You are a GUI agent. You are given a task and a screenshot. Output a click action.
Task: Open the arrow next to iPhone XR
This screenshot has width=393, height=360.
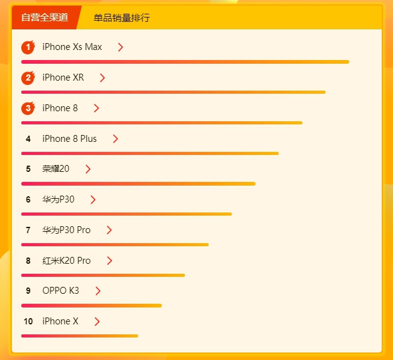pyautogui.click(x=102, y=77)
